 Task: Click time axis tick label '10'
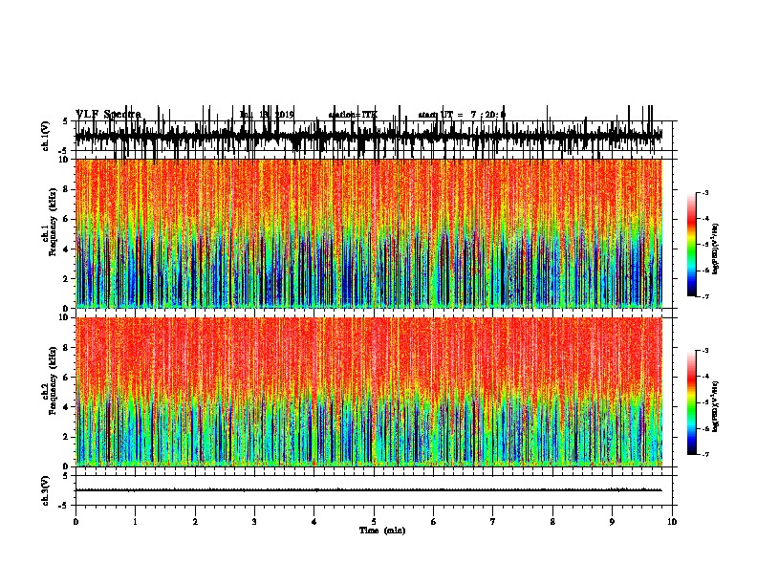[x=672, y=522]
